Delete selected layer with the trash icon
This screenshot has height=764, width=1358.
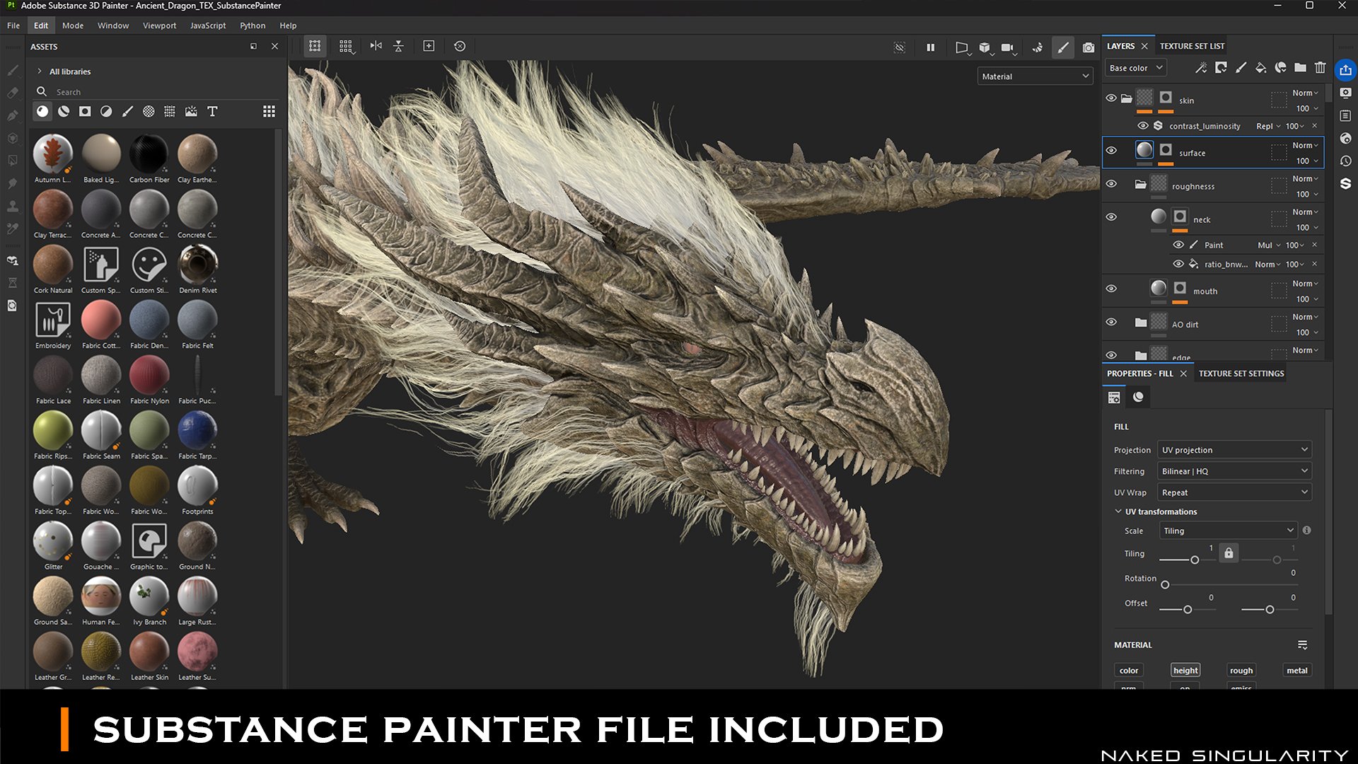(1321, 67)
